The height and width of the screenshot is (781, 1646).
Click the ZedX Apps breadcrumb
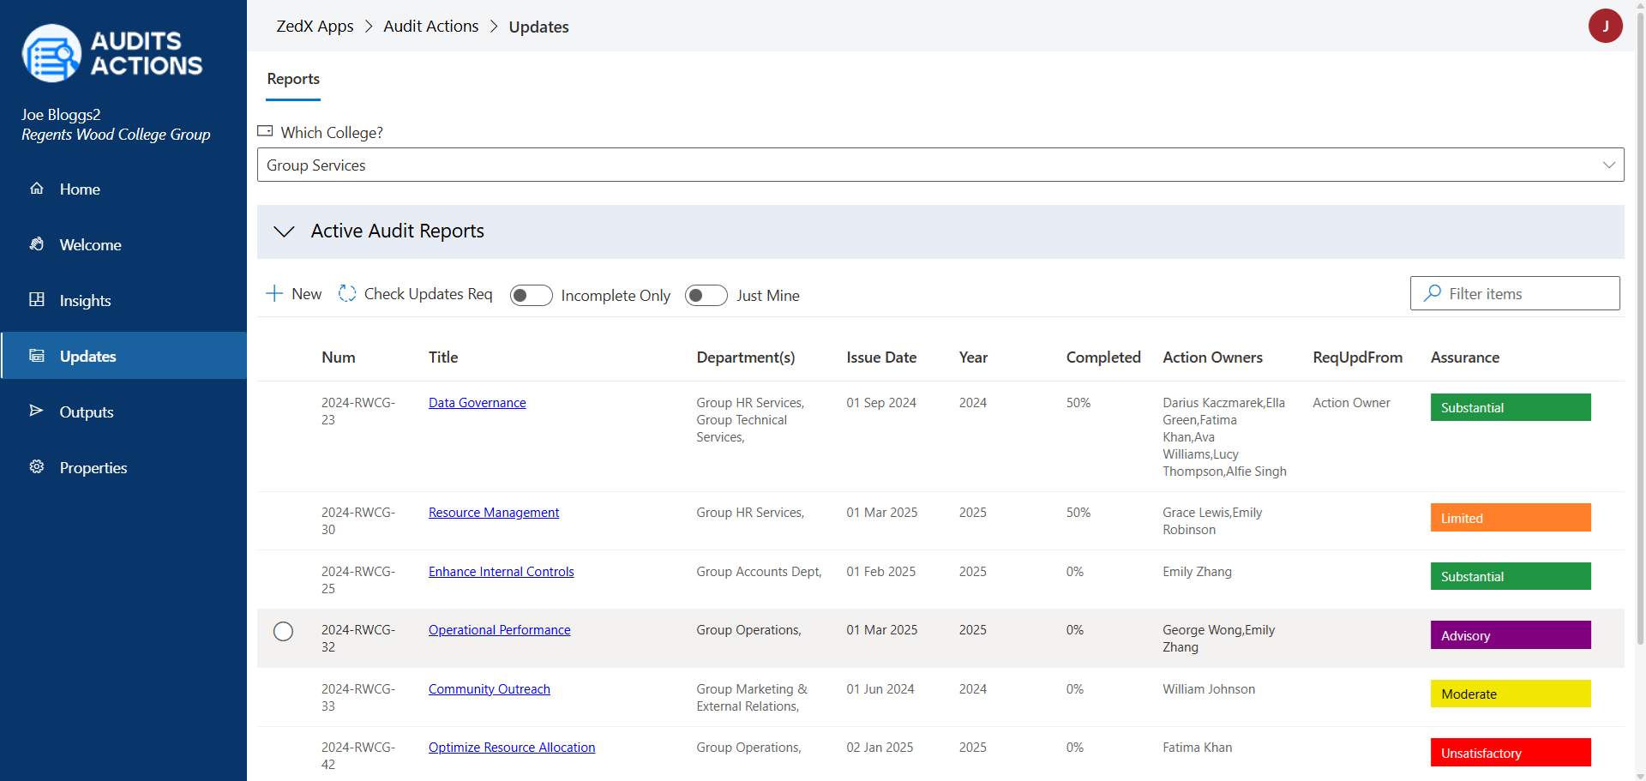315,27
